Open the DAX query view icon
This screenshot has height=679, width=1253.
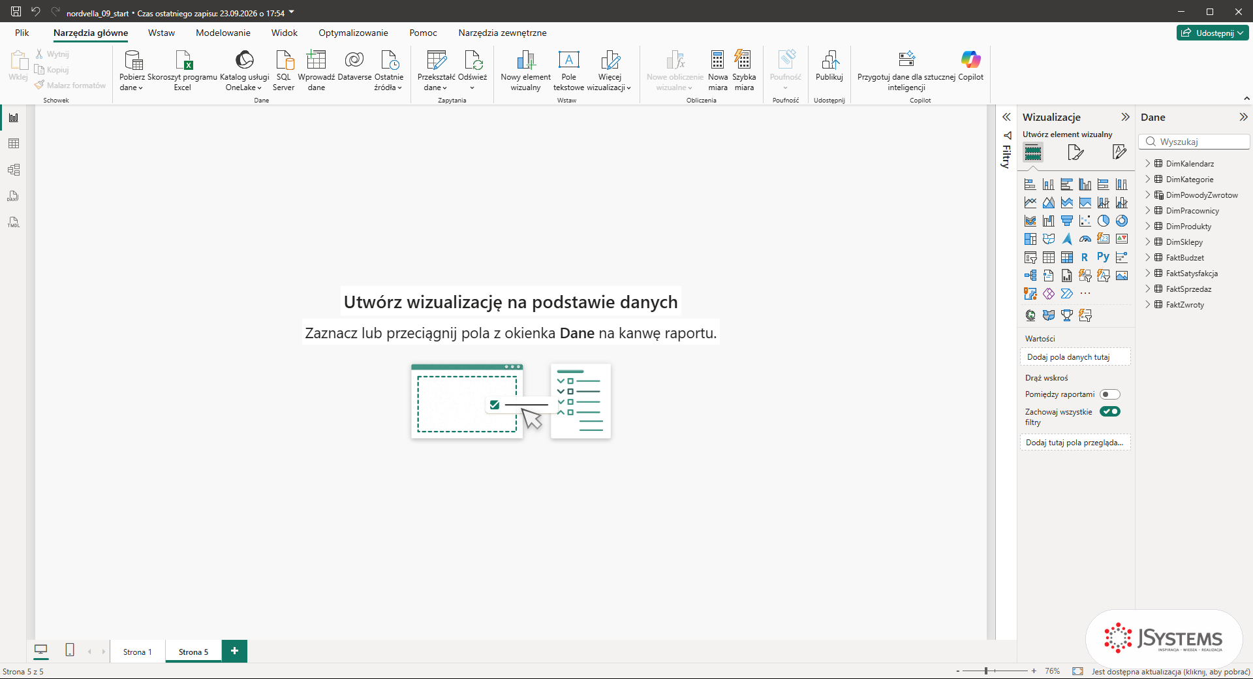click(14, 196)
